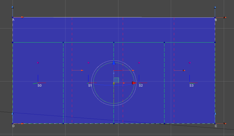This screenshot has height=136, width=234.
Task: Click the blue upward arrow of the transform gizmo
Action: 114,62
